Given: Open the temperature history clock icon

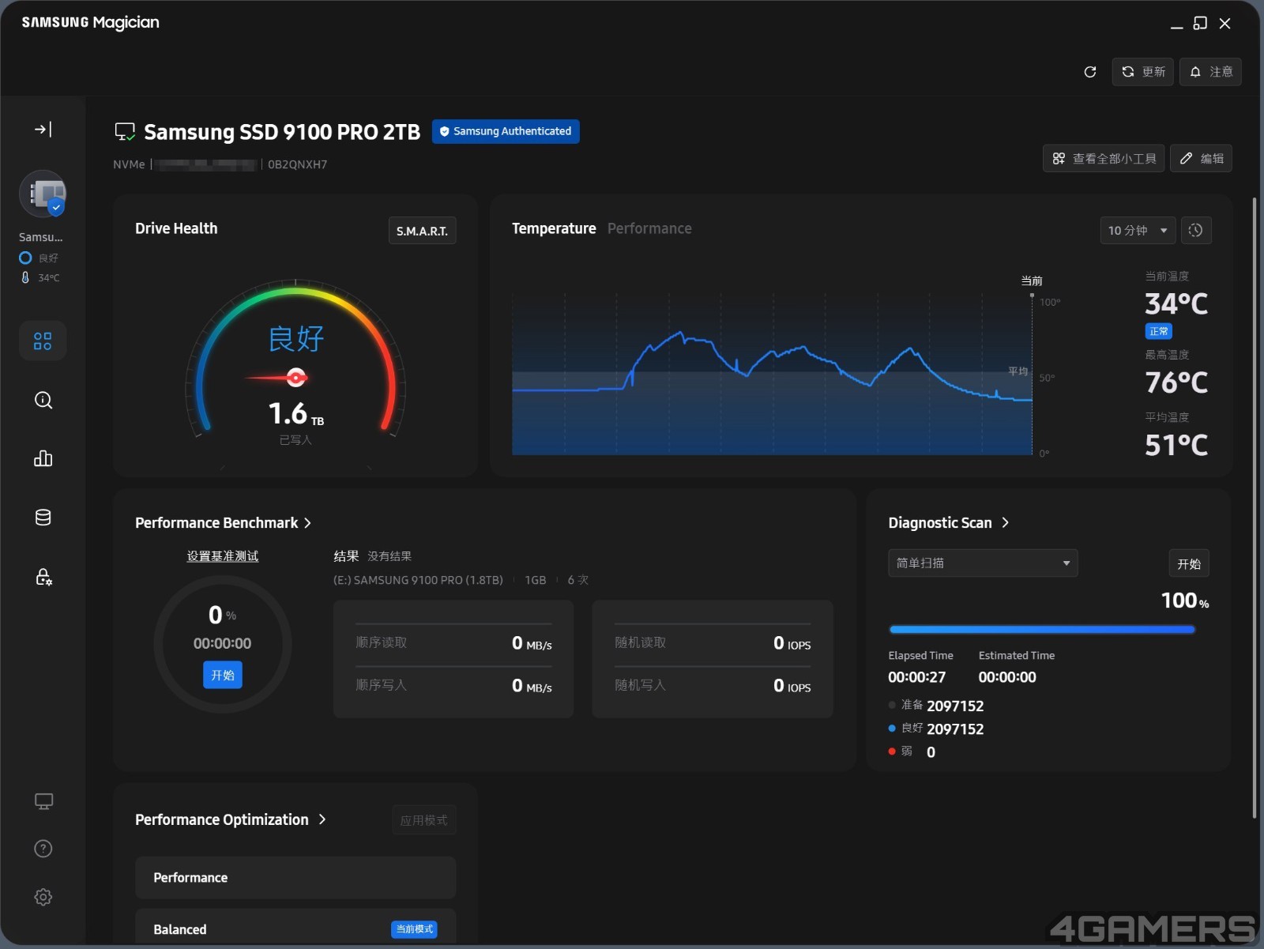Looking at the screenshot, I should [1196, 230].
